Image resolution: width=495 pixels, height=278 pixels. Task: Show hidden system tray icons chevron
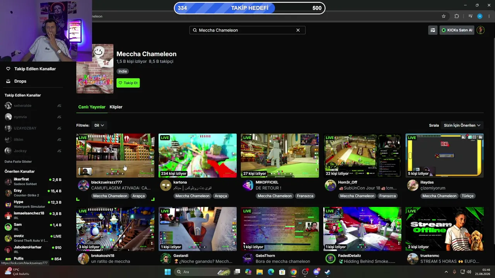[x=447, y=272]
